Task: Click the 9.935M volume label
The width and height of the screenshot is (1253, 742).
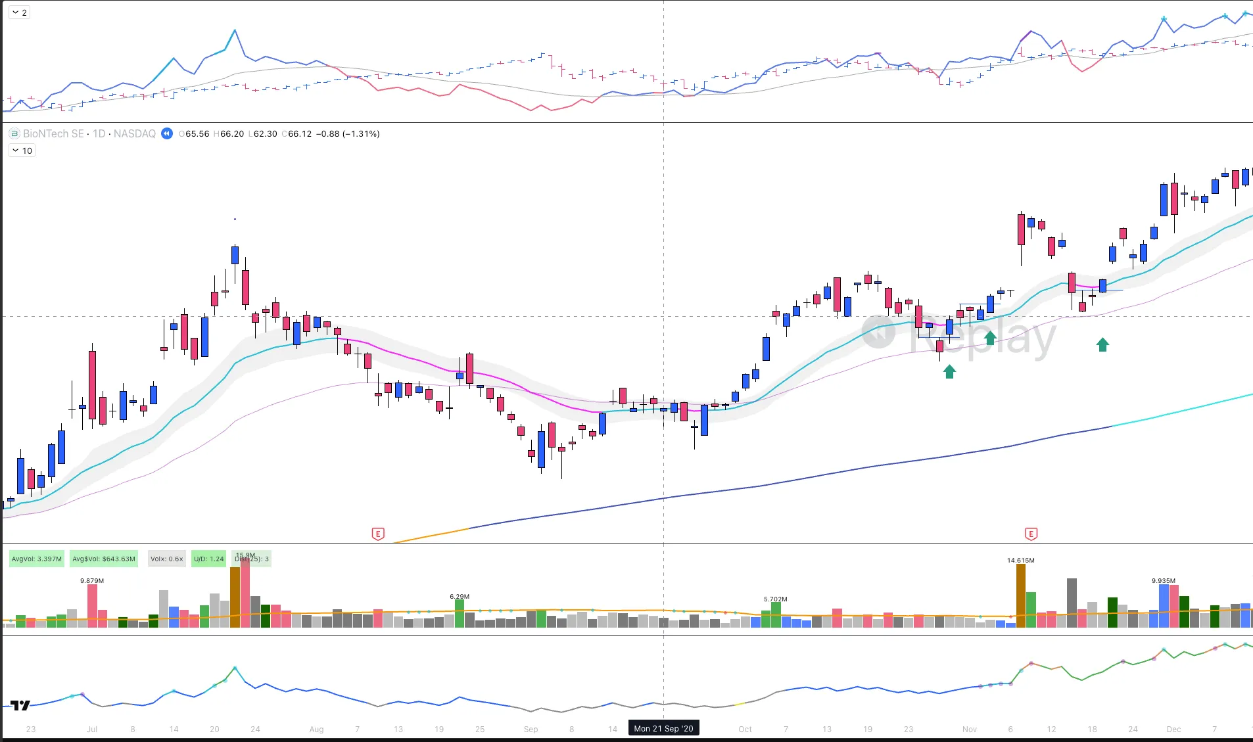Action: point(1164,581)
